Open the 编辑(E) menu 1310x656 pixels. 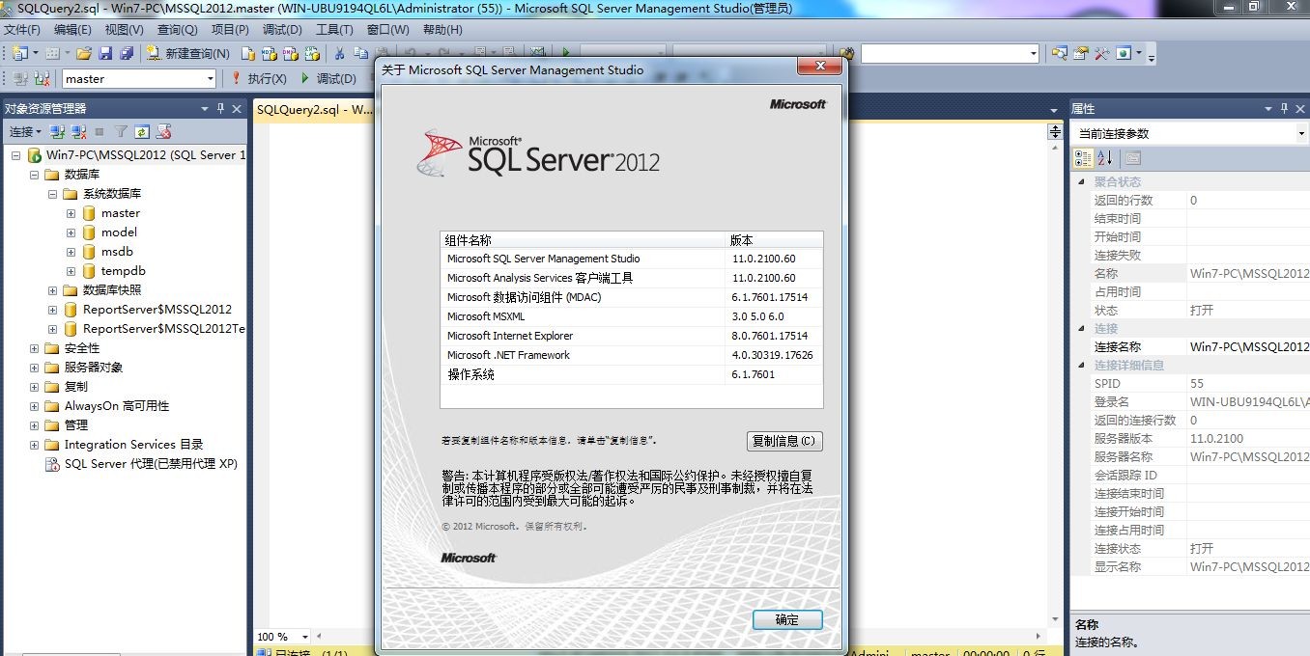pyautogui.click(x=72, y=30)
